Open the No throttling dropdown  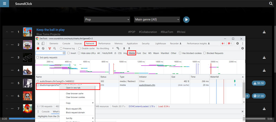105,48
